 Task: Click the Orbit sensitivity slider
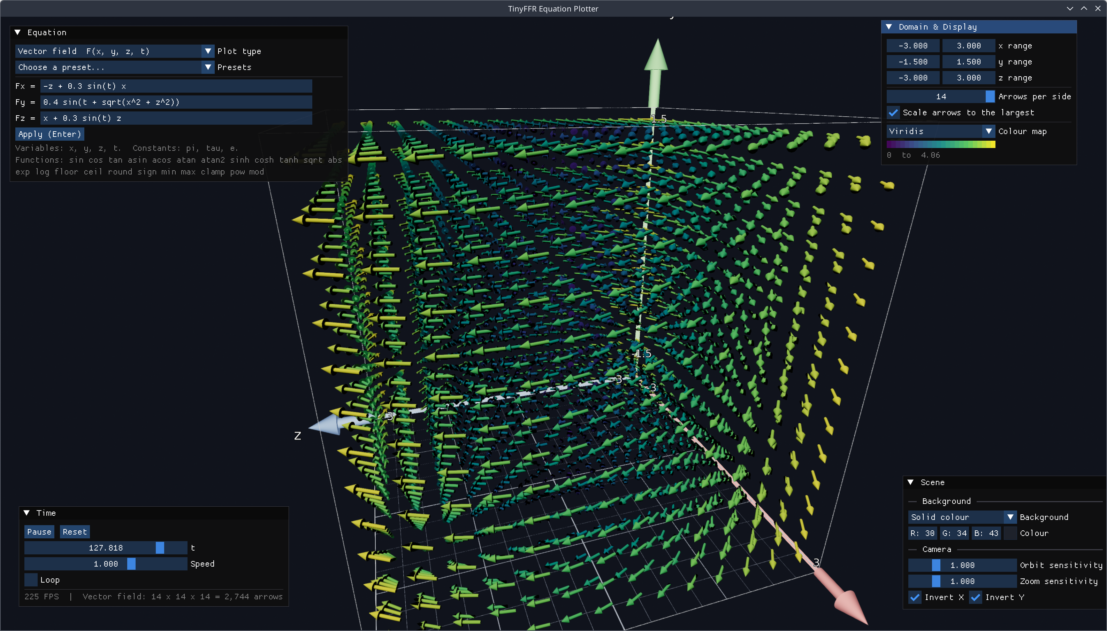(962, 565)
